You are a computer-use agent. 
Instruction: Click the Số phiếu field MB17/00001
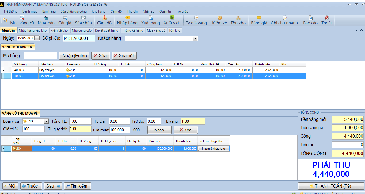pos(79,38)
